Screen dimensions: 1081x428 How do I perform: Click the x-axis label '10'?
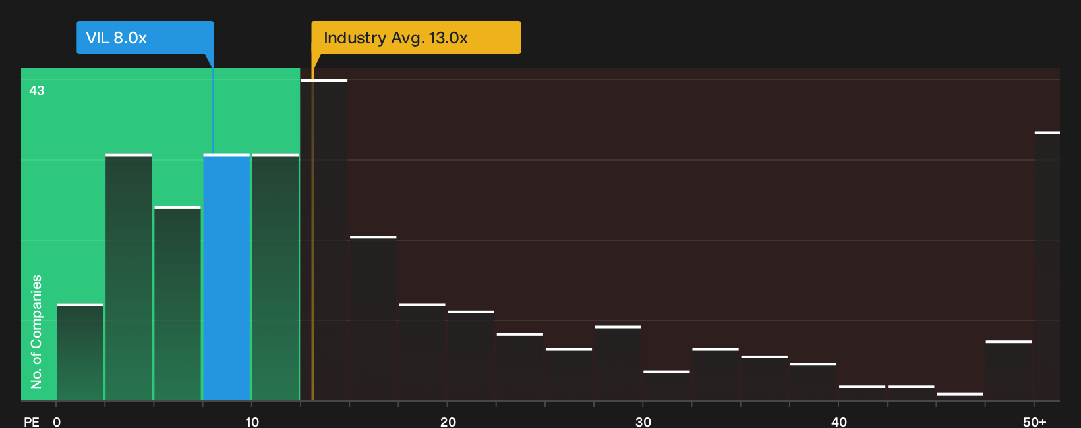[x=252, y=421]
